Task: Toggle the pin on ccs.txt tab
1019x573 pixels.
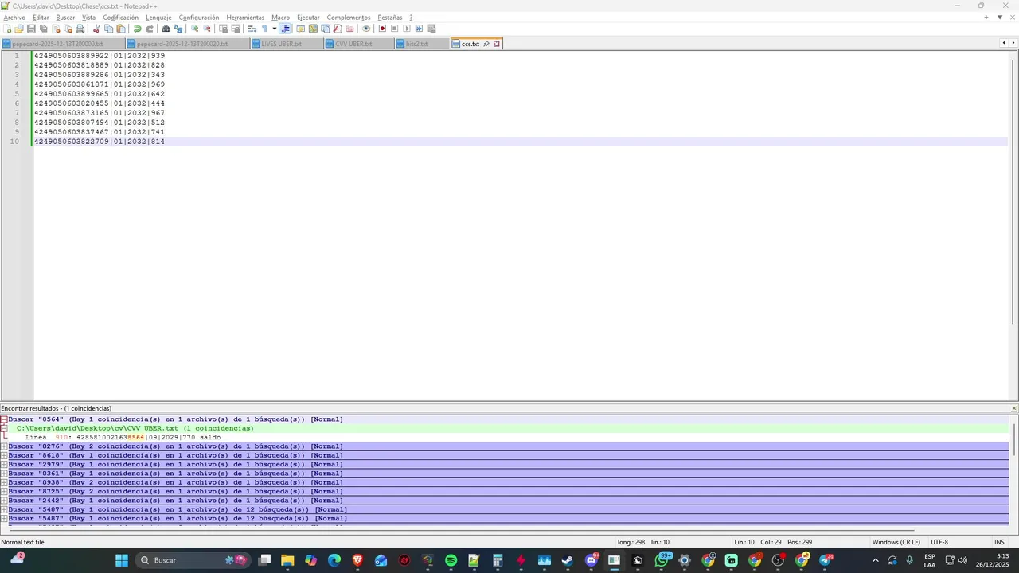Action: pyautogui.click(x=486, y=44)
